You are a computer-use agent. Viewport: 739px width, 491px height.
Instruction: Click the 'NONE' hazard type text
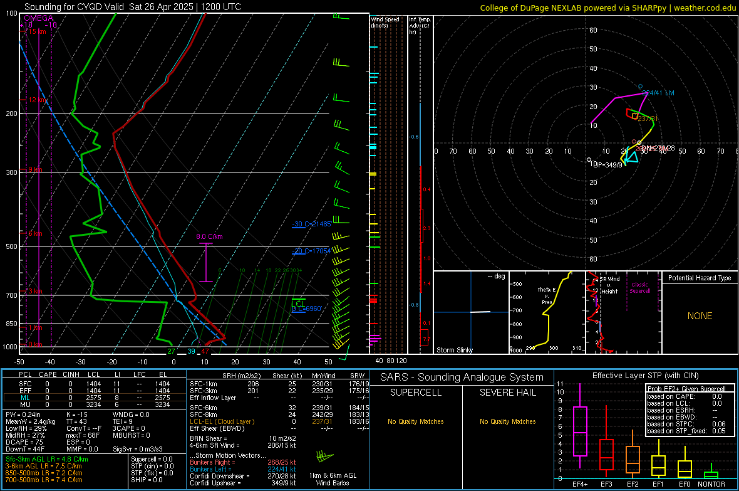point(700,316)
